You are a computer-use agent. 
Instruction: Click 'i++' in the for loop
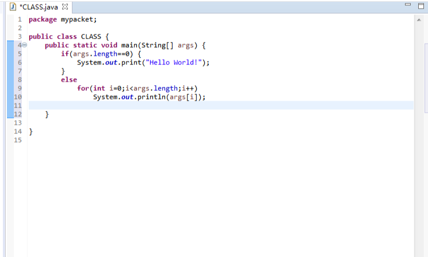pos(188,89)
